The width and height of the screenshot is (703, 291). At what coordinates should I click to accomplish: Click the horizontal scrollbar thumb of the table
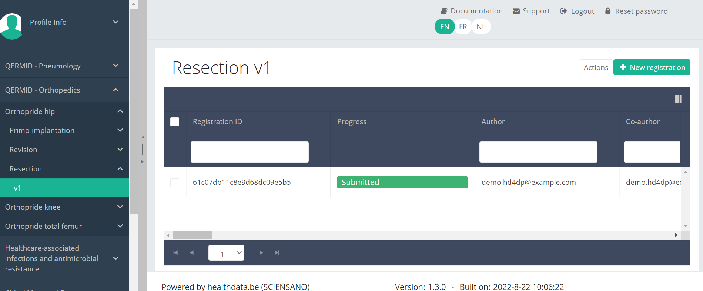pyautogui.click(x=192, y=235)
